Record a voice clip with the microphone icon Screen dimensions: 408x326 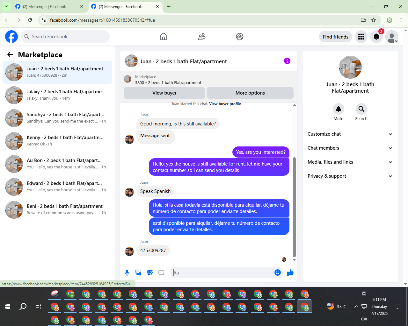click(x=127, y=273)
